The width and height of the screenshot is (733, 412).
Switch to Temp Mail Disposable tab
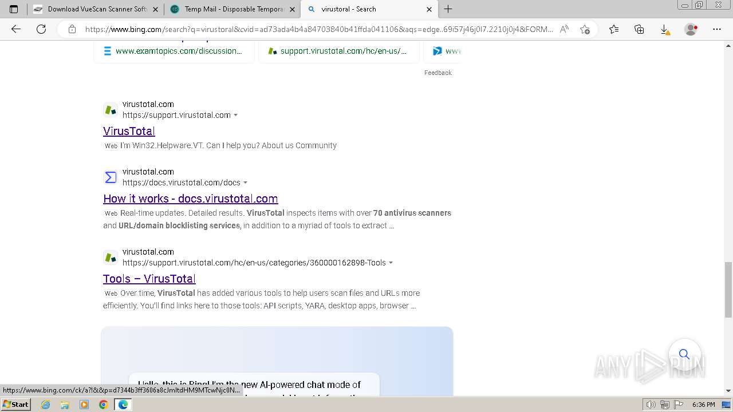232,9
